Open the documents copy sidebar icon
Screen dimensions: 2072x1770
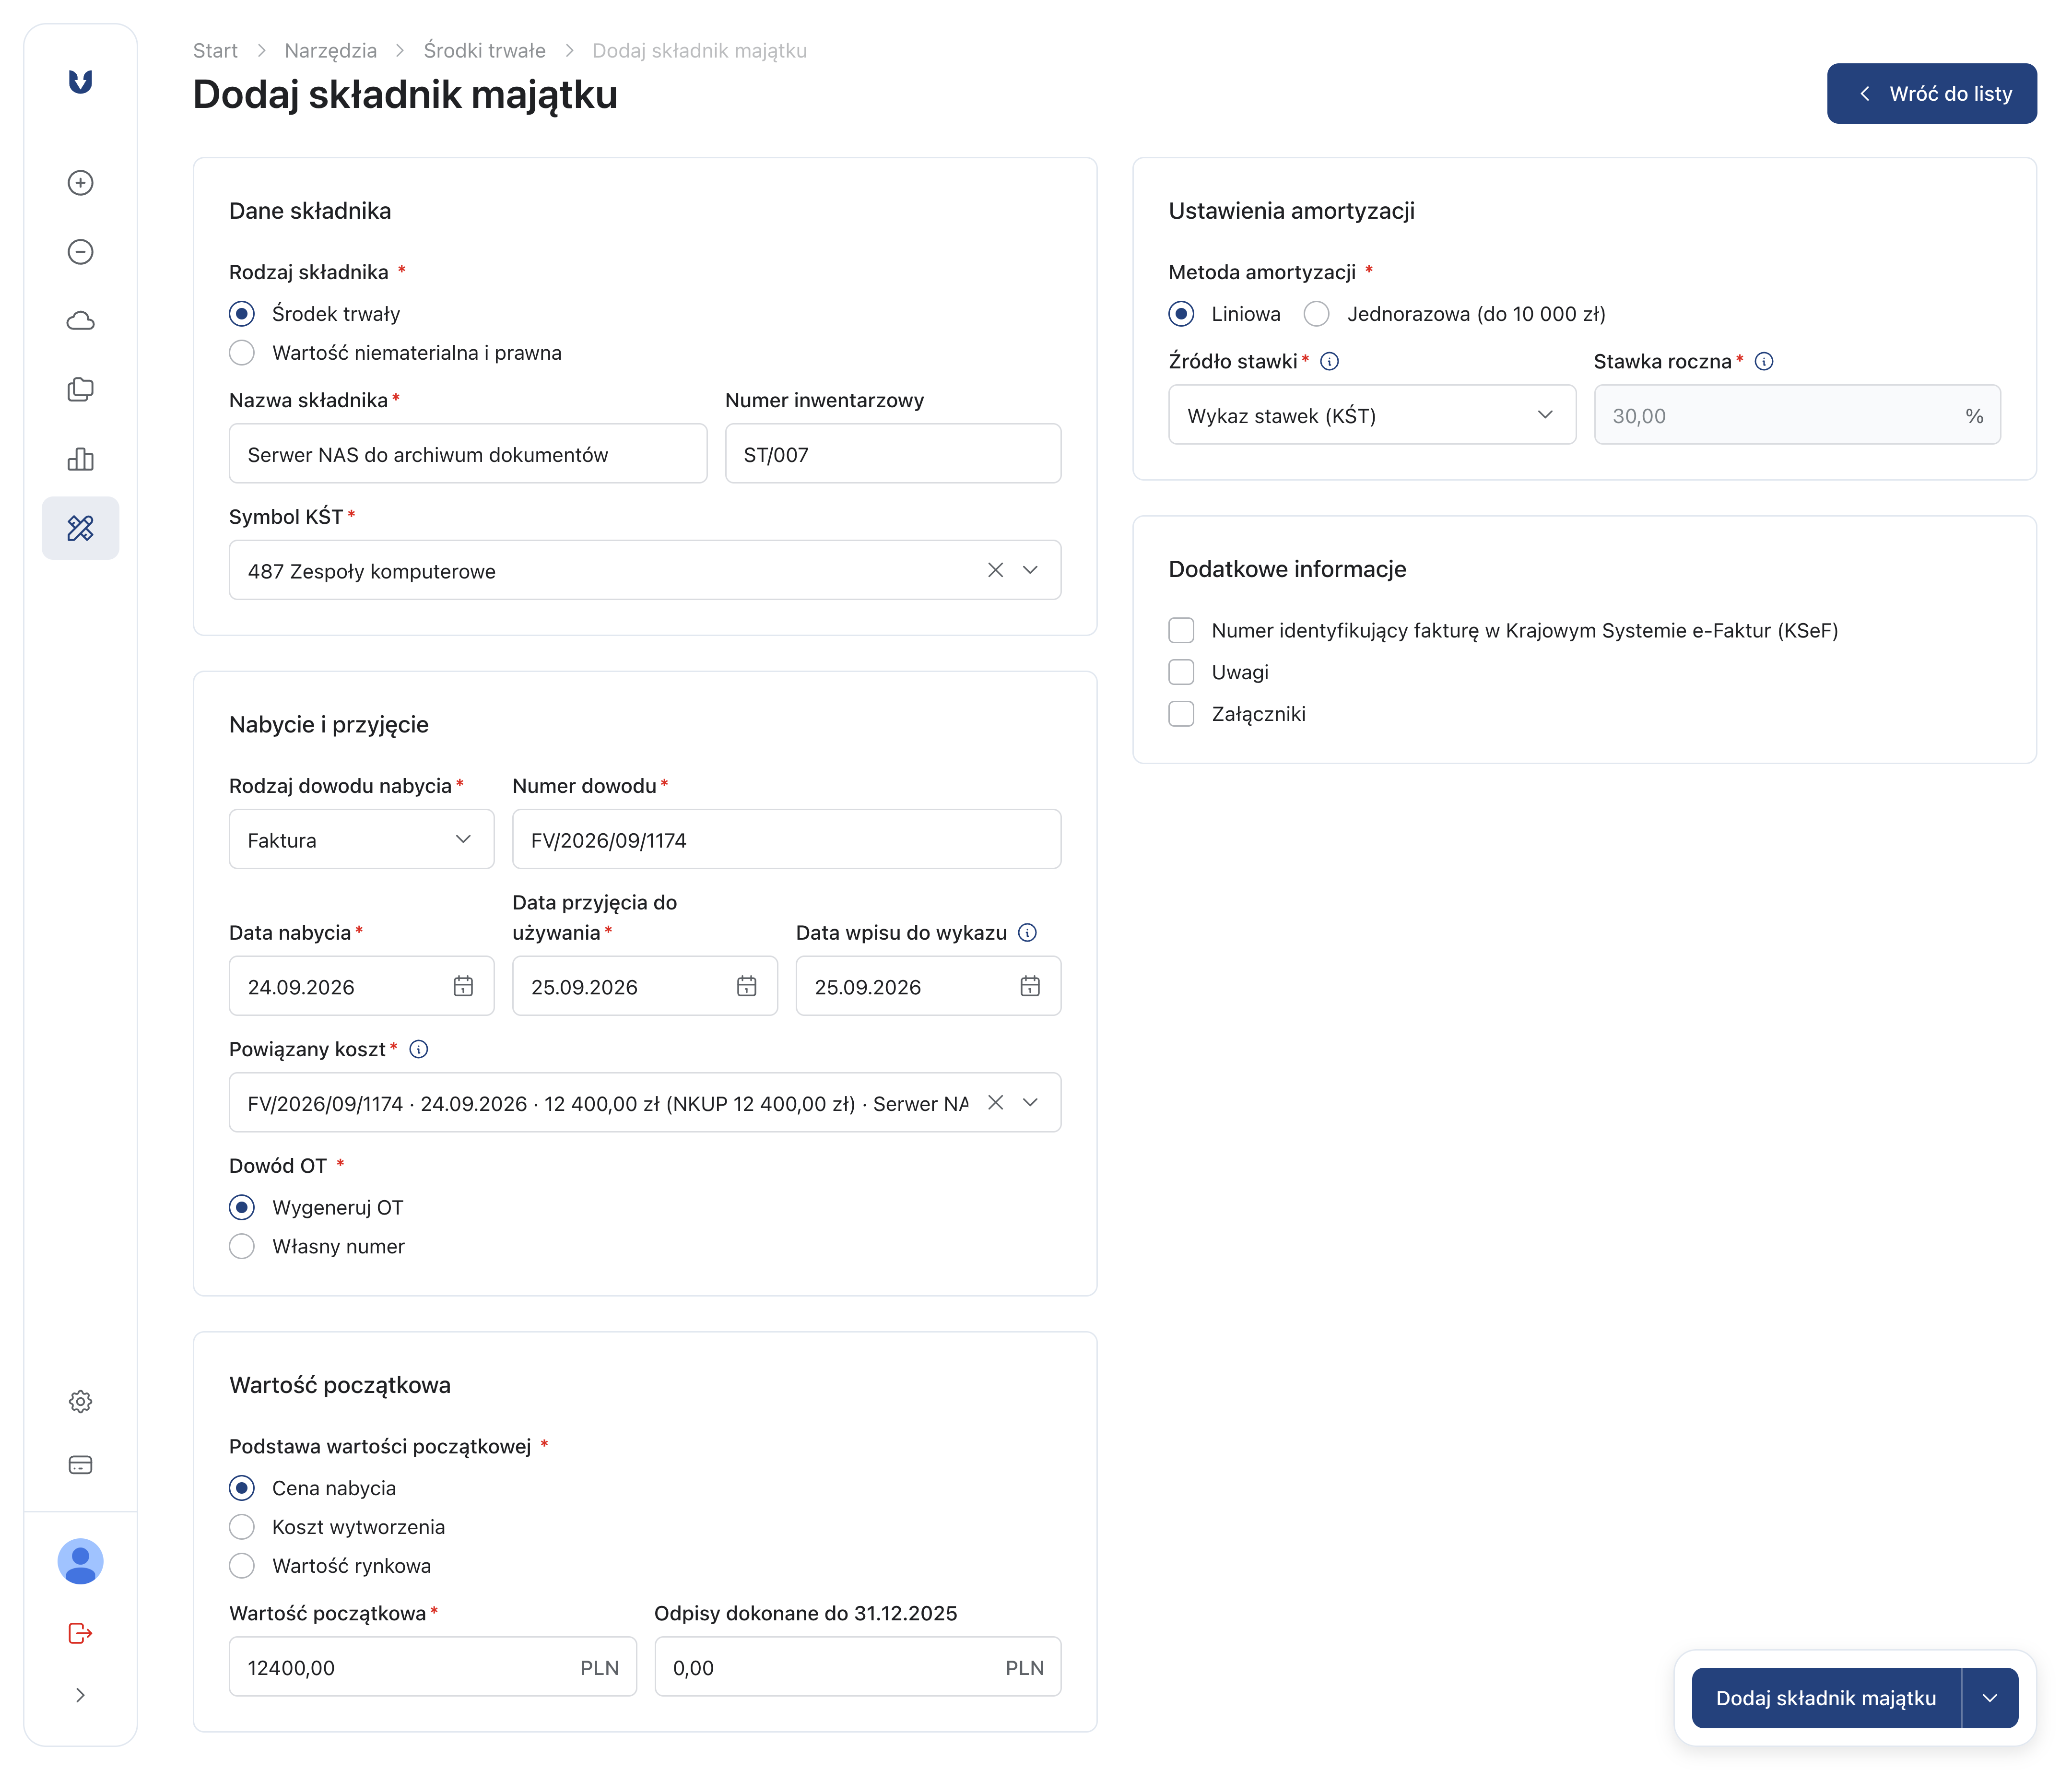[x=80, y=389]
